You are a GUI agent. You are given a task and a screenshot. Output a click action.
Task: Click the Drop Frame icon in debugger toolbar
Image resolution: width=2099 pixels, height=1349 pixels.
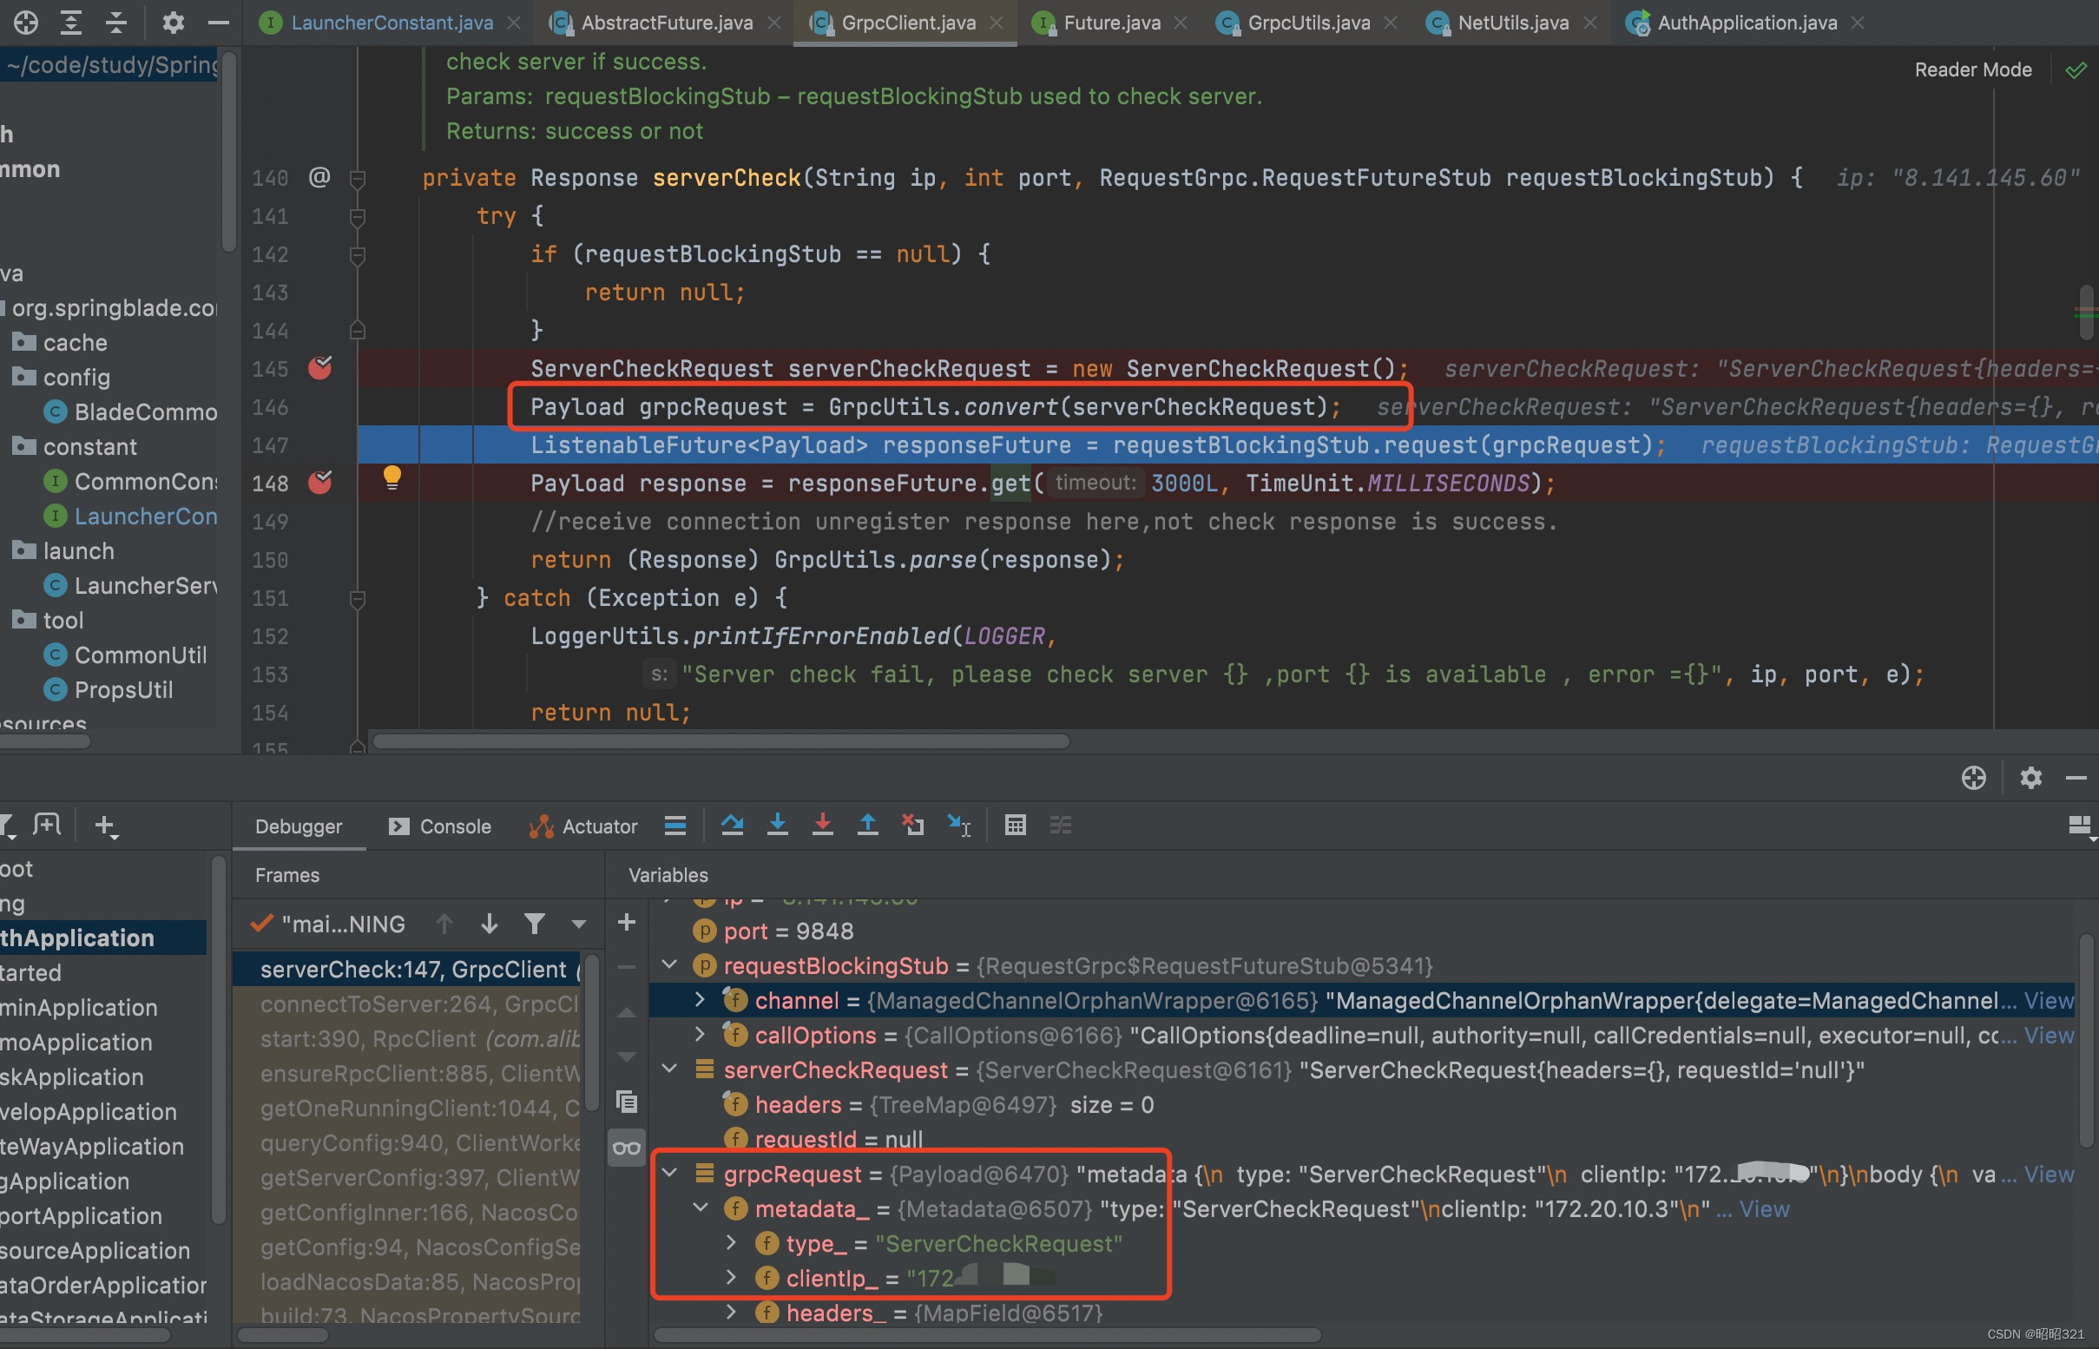pyautogui.click(x=913, y=825)
